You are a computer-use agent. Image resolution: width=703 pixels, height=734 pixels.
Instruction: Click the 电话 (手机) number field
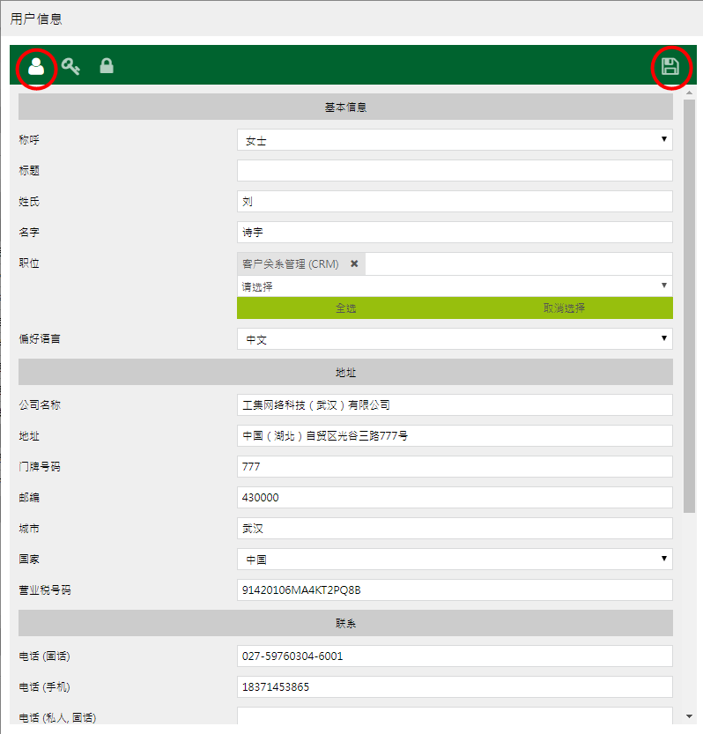[x=454, y=687]
